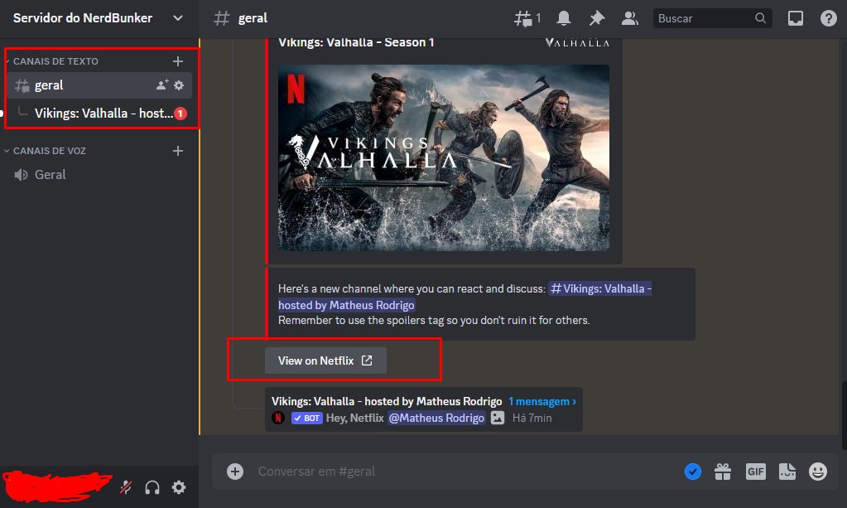The width and height of the screenshot is (847, 508).
Task: Click the View on Netflix button
Action: pos(325,360)
